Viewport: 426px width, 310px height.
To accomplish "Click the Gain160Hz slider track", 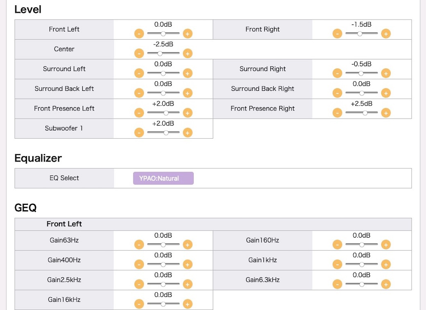I will coord(362,245).
